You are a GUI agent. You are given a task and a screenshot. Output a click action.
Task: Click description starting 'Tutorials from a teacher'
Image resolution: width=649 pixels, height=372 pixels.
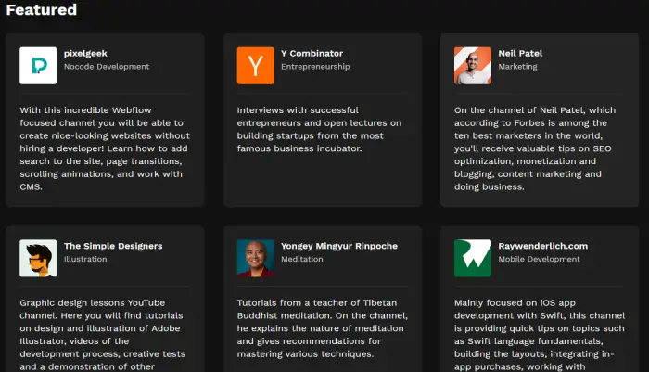click(x=322, y=328)
